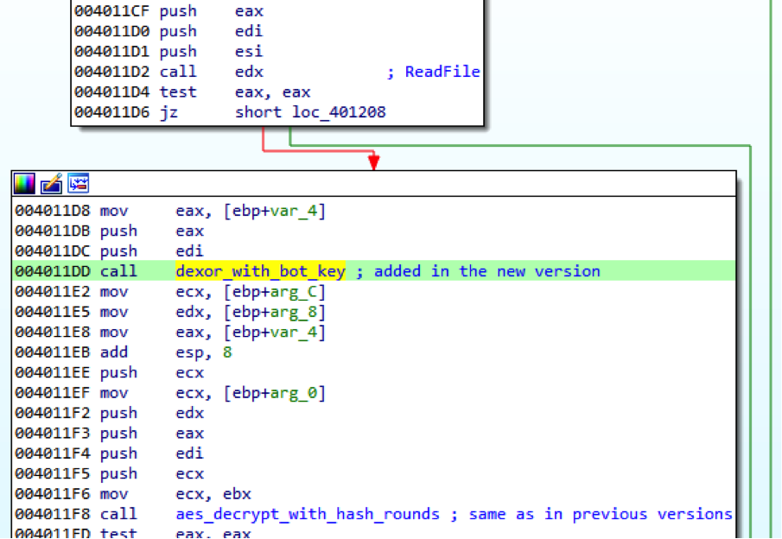The width and height of the screenshot is (782, 539).
Task: Click arg_C operand in mov ecx line
Action: coord(299,292)
